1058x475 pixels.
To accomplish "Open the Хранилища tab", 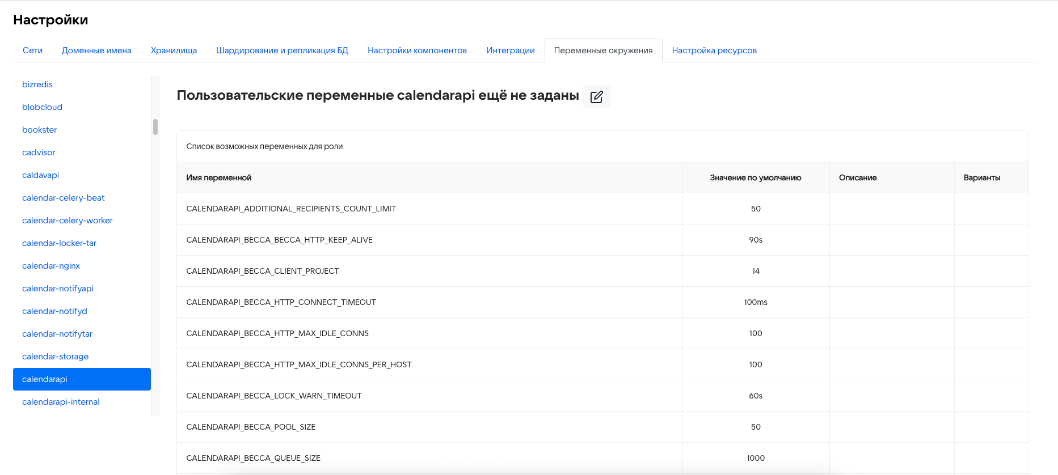I will (174, 50).
